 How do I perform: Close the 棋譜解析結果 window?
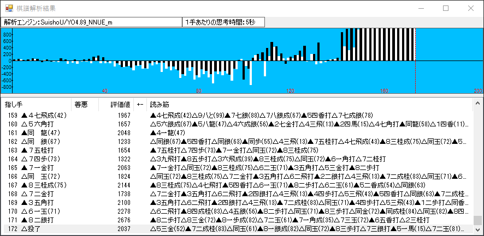tap(471, 8)
